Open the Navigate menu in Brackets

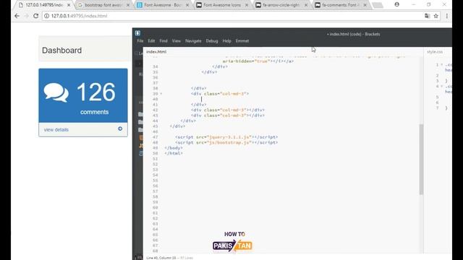coord(193,41)
